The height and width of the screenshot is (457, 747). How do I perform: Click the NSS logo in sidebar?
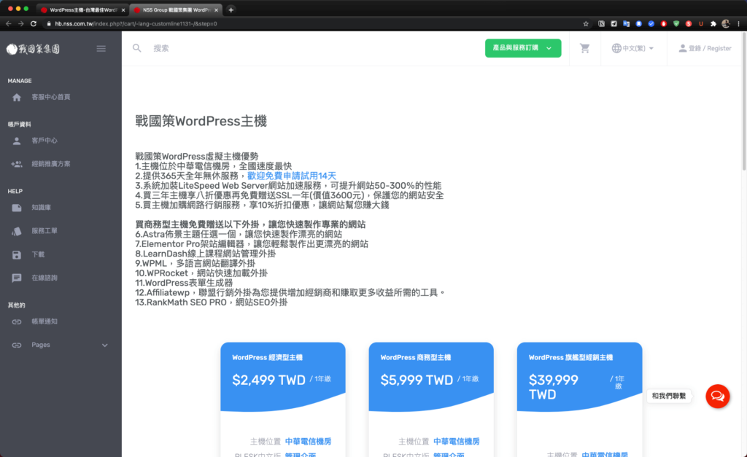(x=33, y=49)
